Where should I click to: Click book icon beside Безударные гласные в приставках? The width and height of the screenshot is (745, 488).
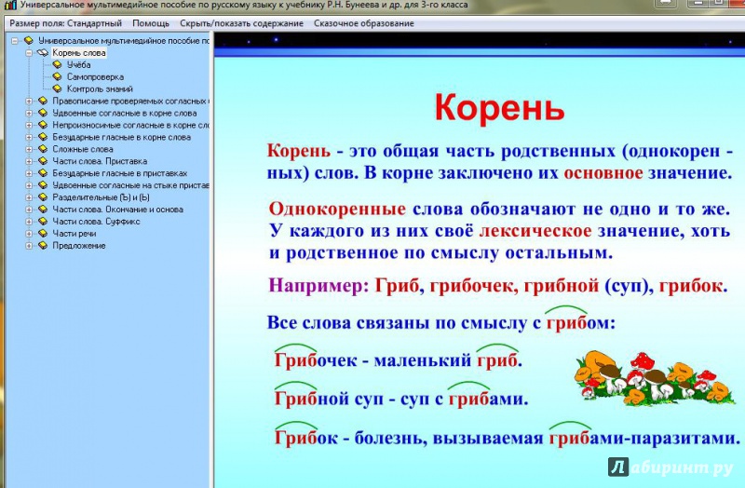click(43, 173)
